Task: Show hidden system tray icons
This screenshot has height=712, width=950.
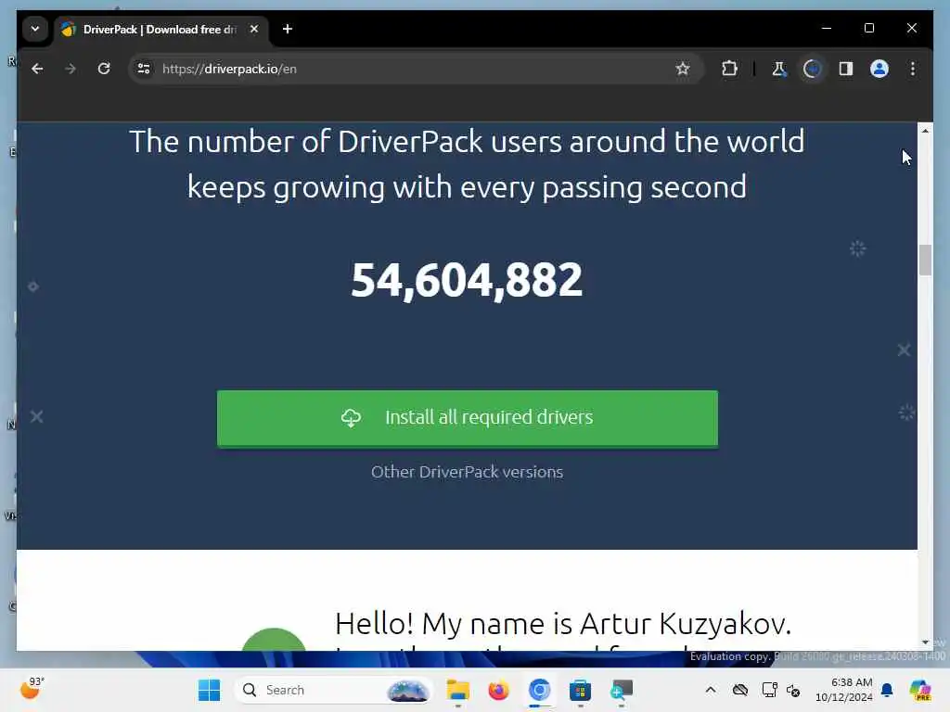Action: point(711,690)
